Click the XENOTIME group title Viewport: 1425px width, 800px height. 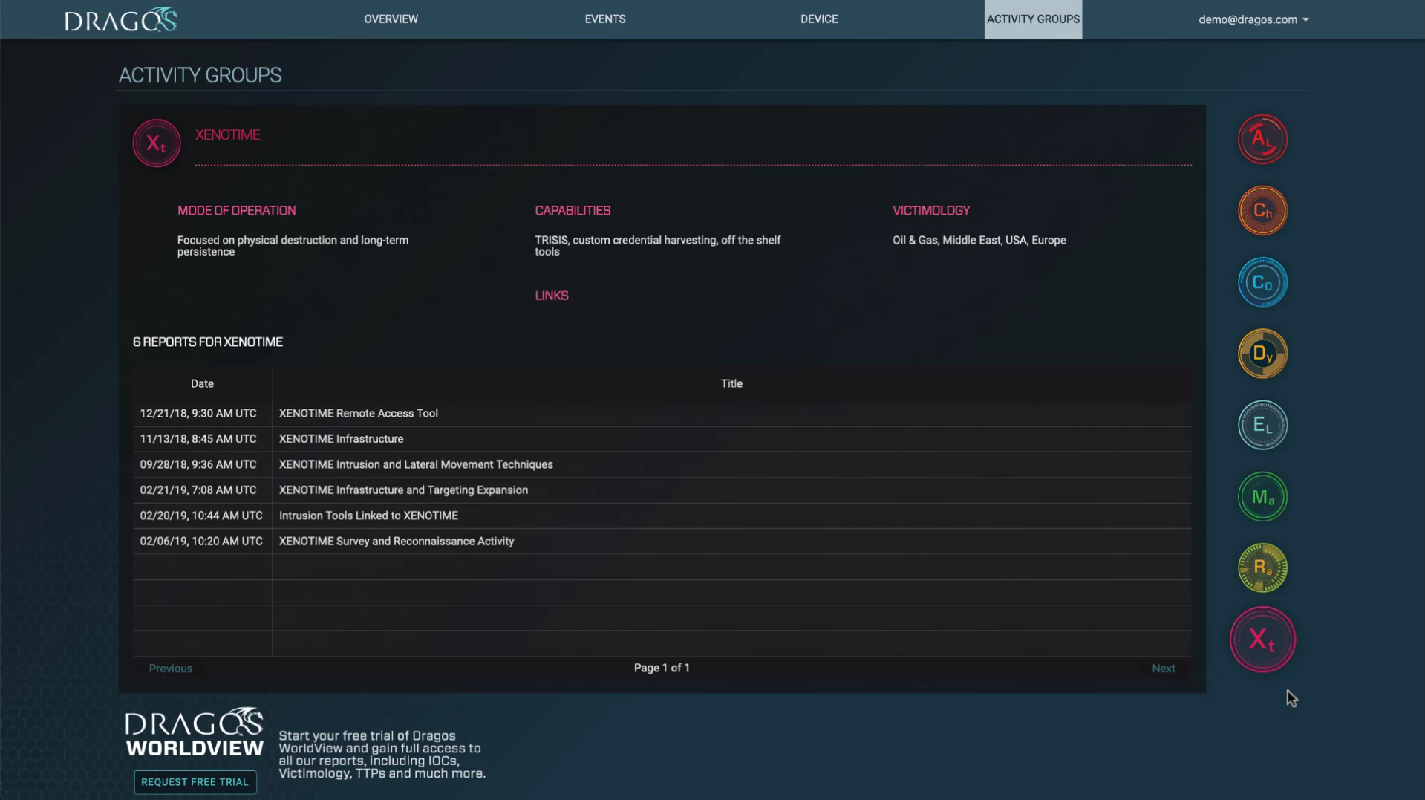228,135
